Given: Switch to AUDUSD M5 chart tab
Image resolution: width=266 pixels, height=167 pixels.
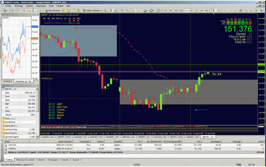Looking at the screenshot, I should click(x=160, y=137).
